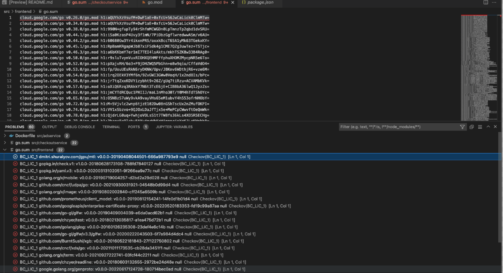Split the editor to the right
The height and width of the screenshot is (273, 503).
(486, 2)
